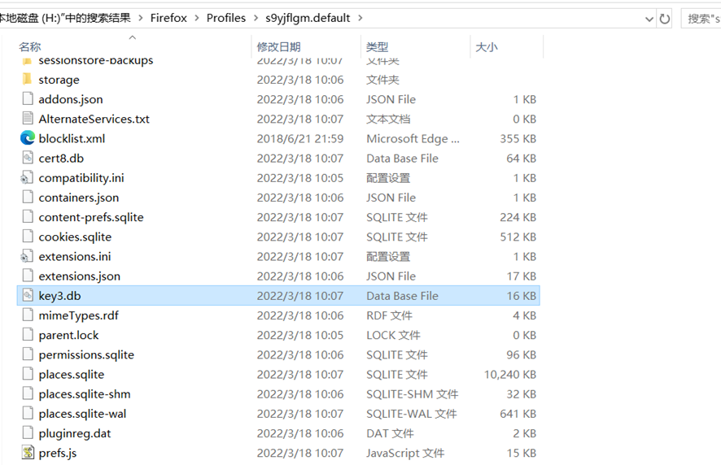Click the Edge icon next to blocklist.xml

pyautogui.click(x=28, y=138)
